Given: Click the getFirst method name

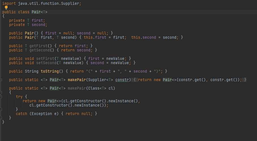Looking at the screenshot, I should click(38, 46).
